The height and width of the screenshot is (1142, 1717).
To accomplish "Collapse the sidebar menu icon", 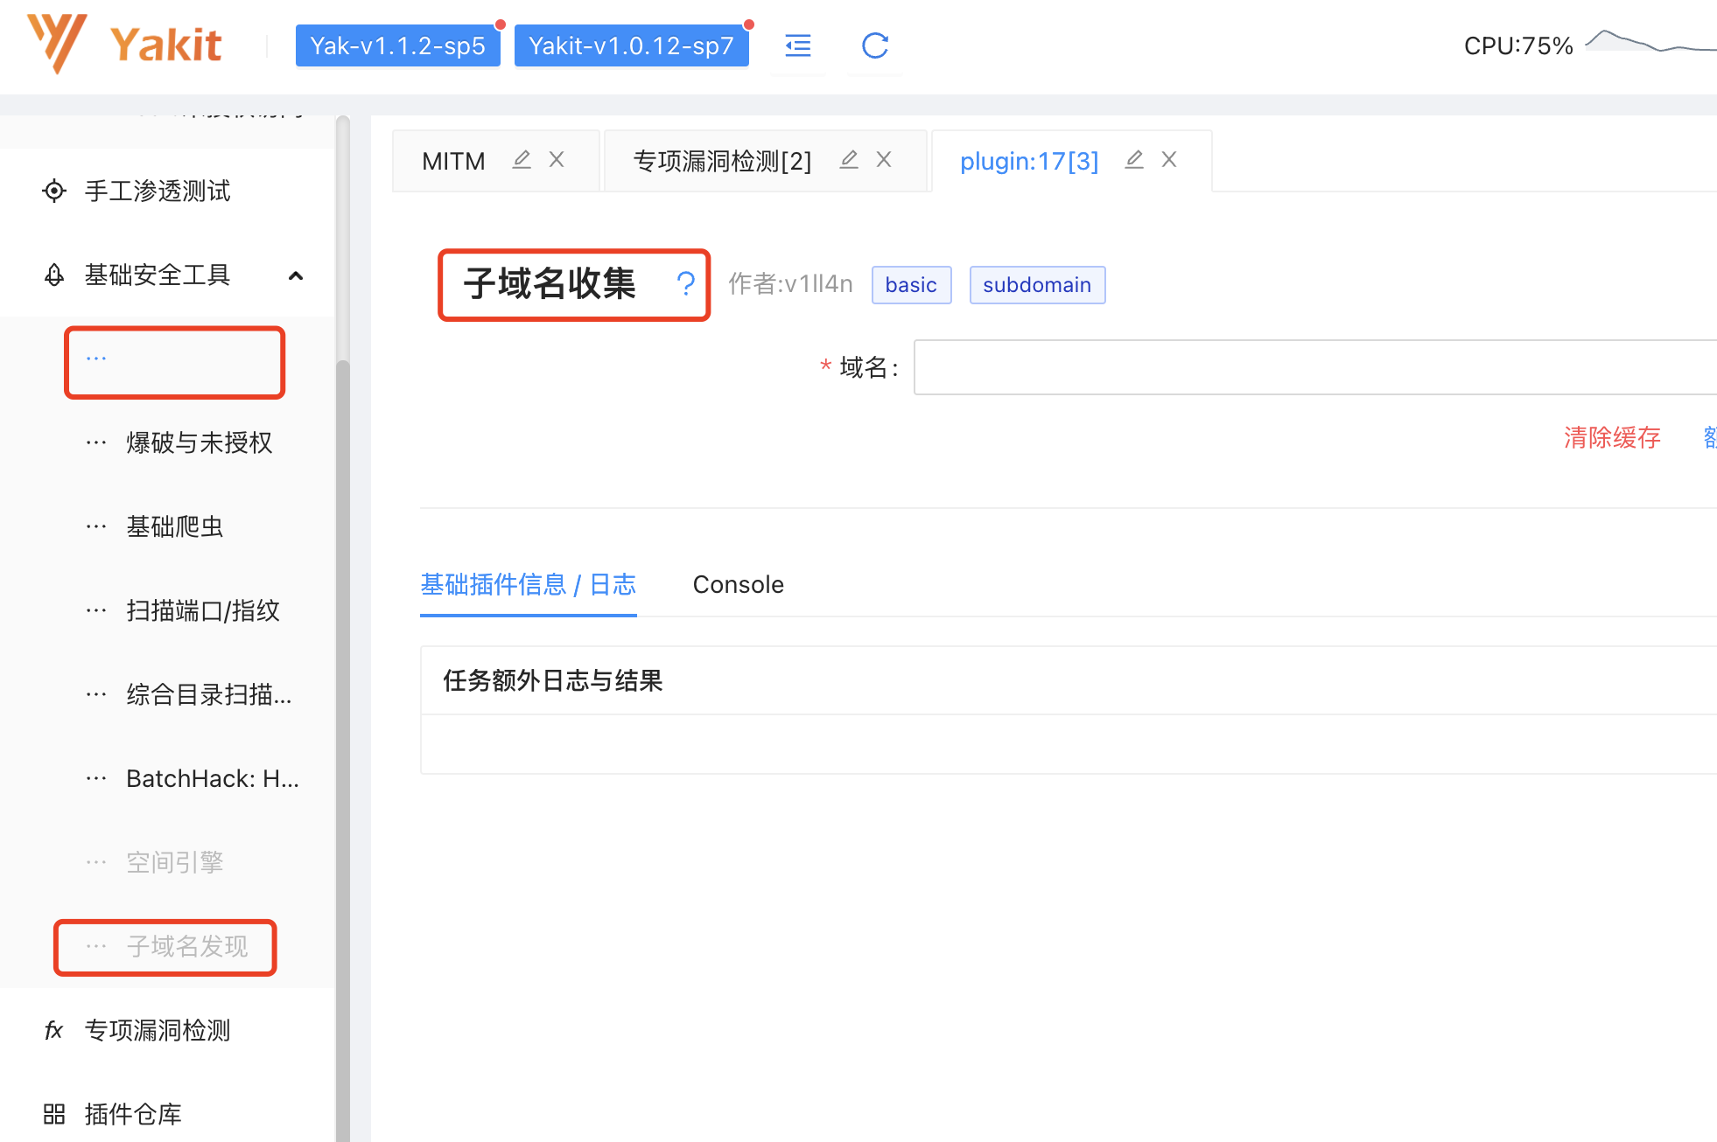I will [x=798, y=45].
